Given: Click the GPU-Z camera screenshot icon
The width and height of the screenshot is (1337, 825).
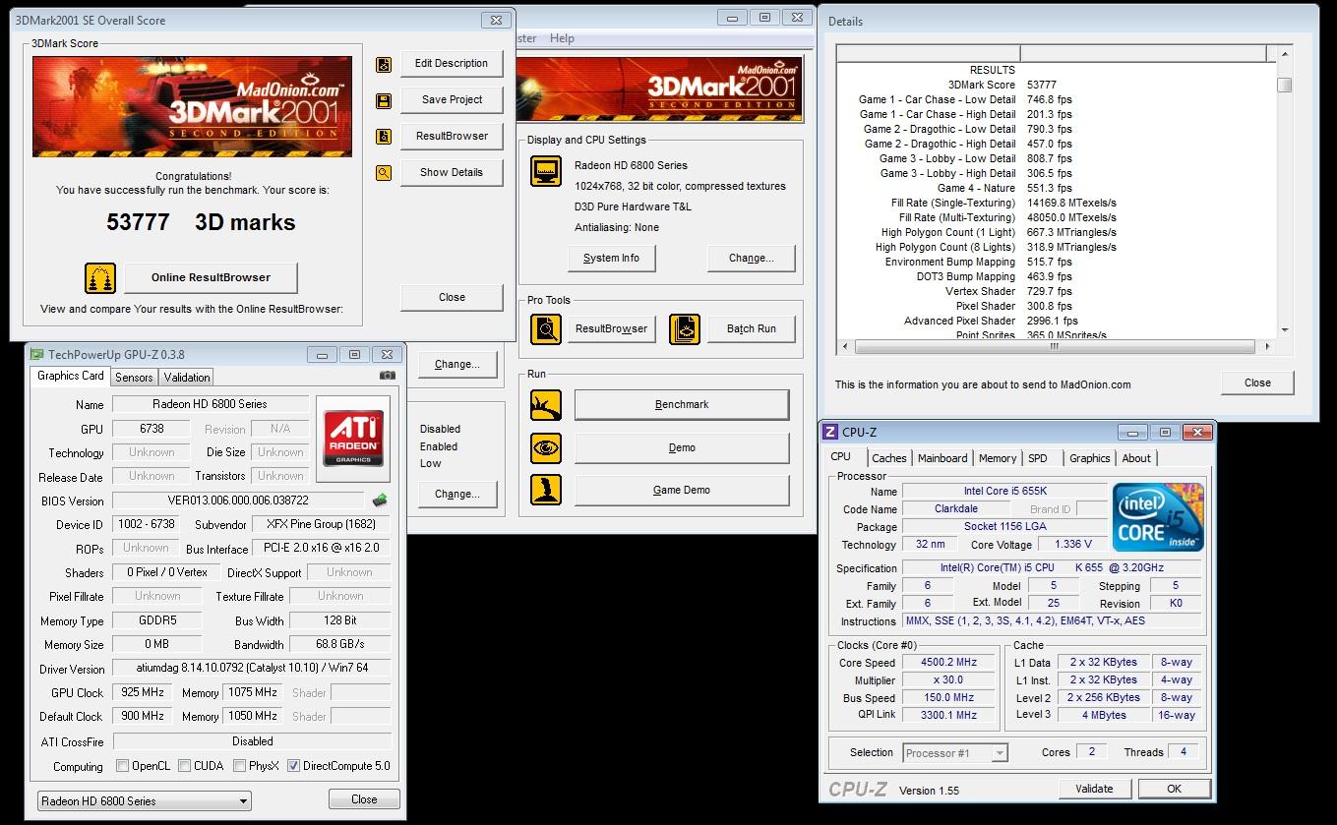Looking at the screenshot, I should pyautogui.click(x=388, y=375).
